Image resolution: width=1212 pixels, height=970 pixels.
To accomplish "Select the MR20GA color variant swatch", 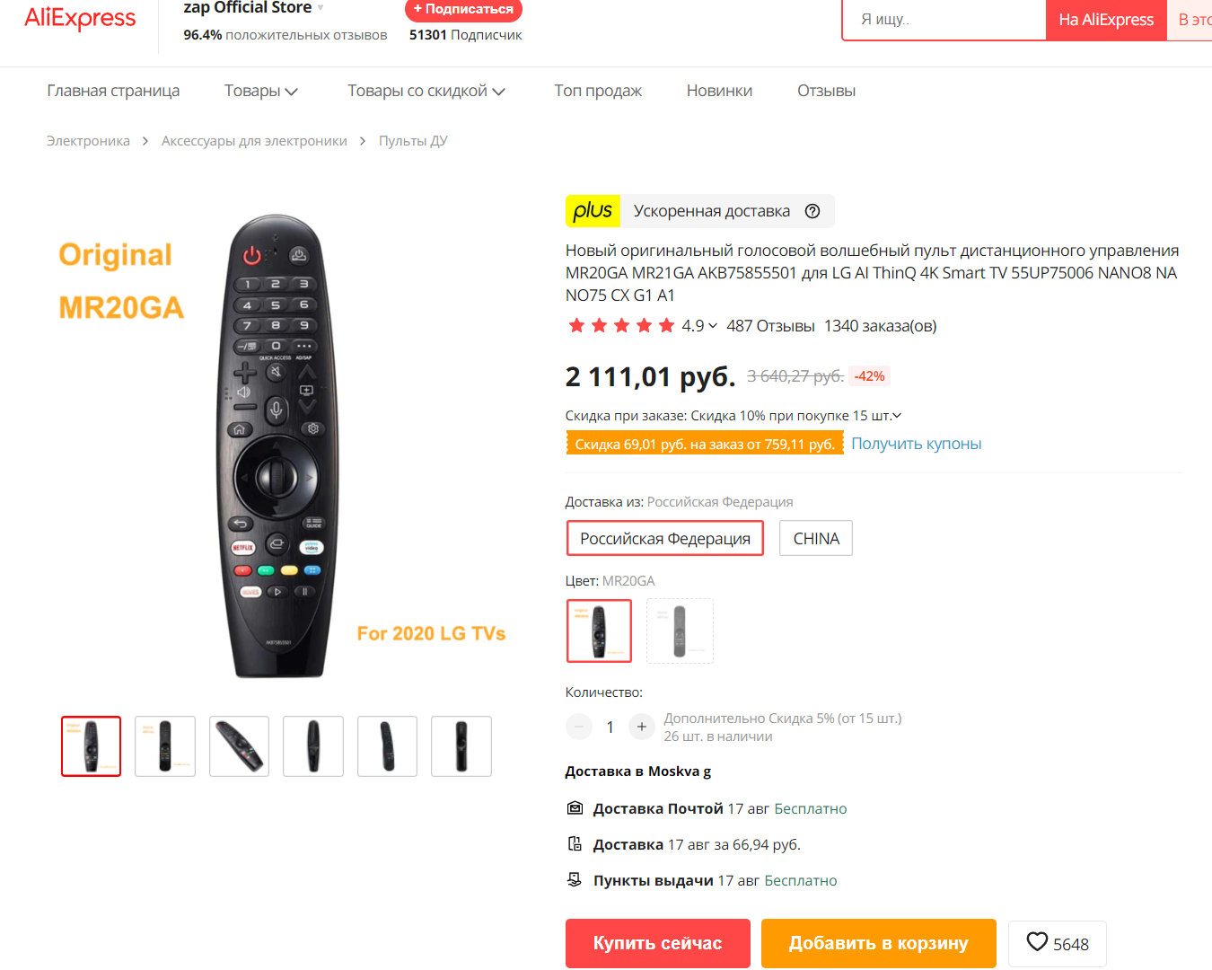I will (599, 630).
